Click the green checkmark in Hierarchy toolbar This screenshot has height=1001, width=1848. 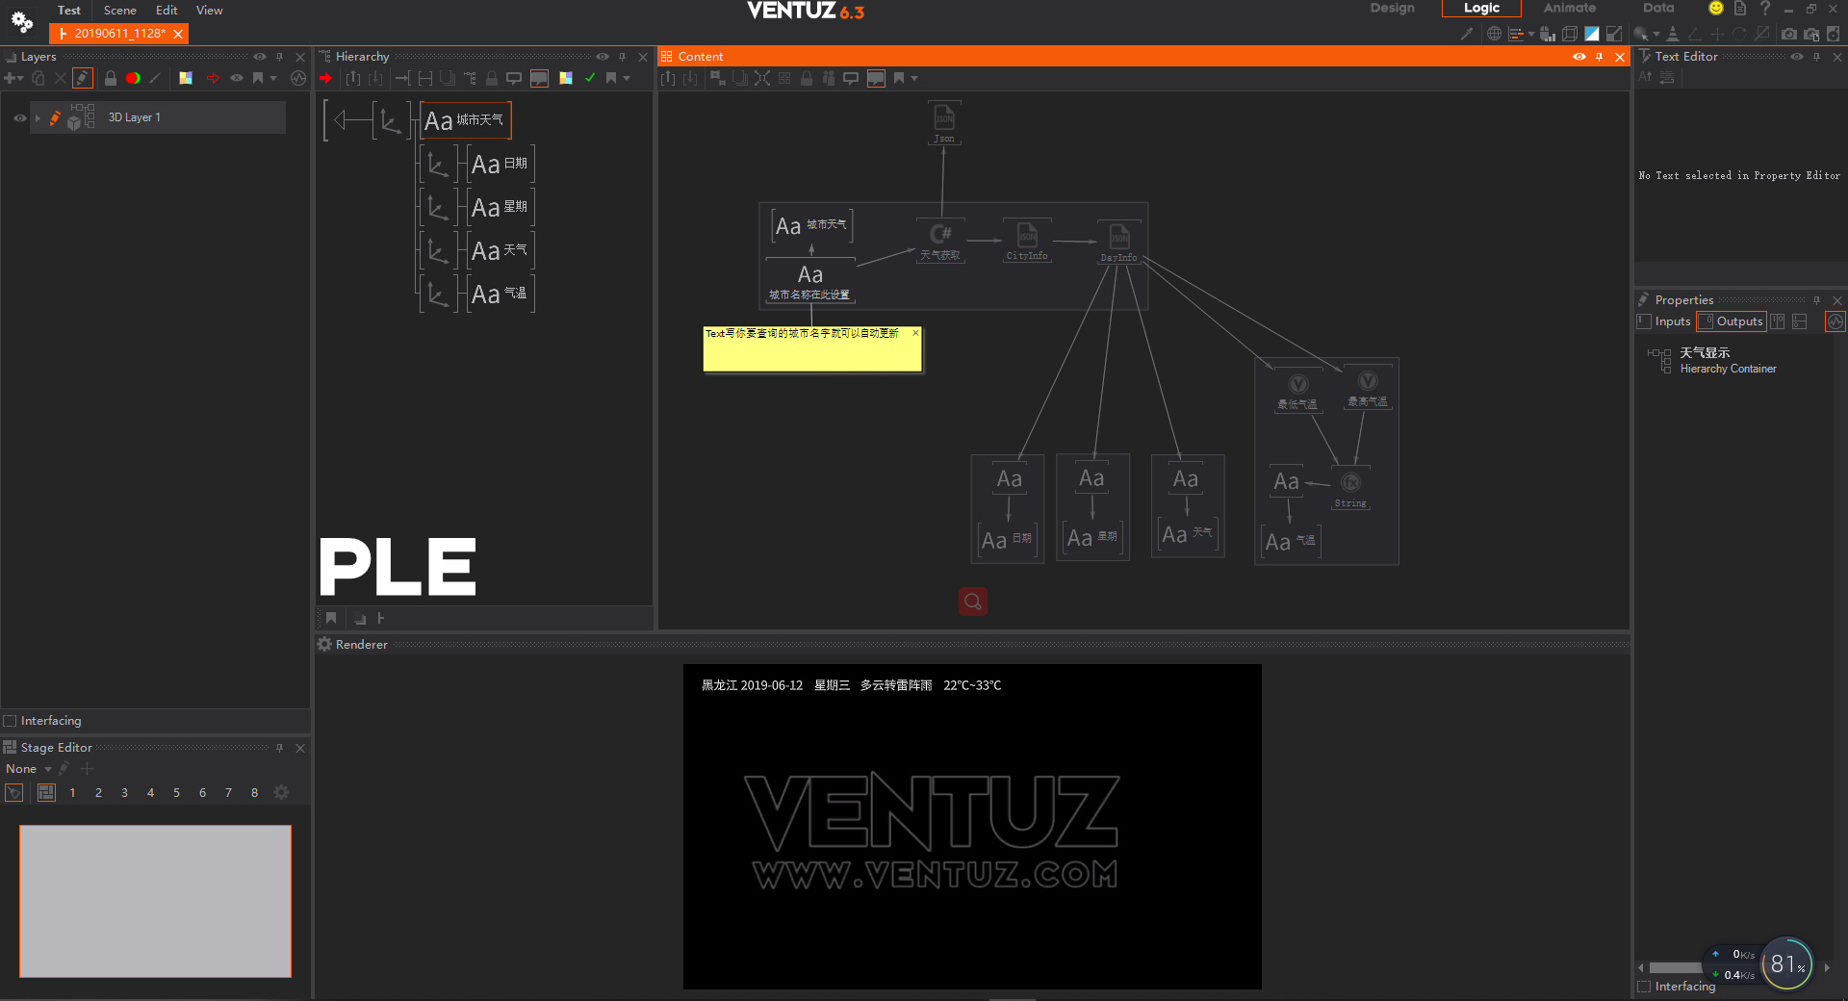point(590,78)
